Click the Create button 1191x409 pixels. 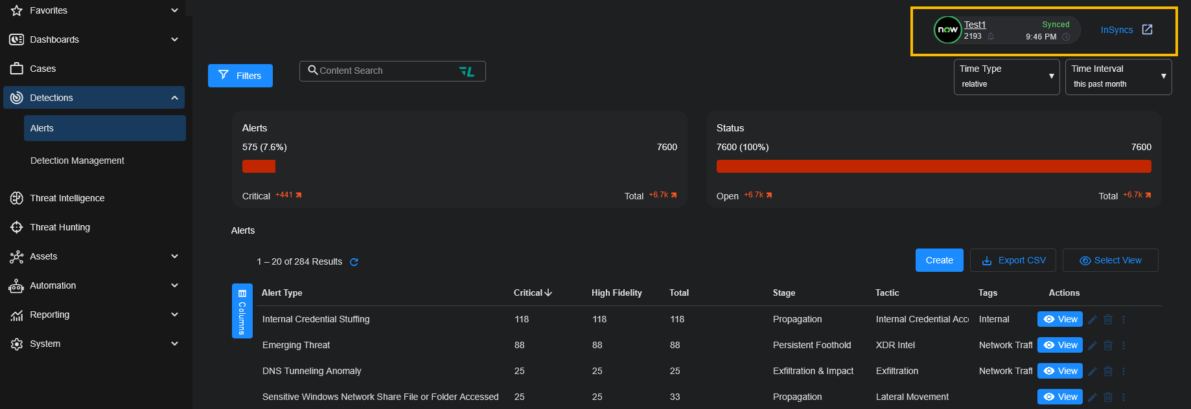click(939, 260)
